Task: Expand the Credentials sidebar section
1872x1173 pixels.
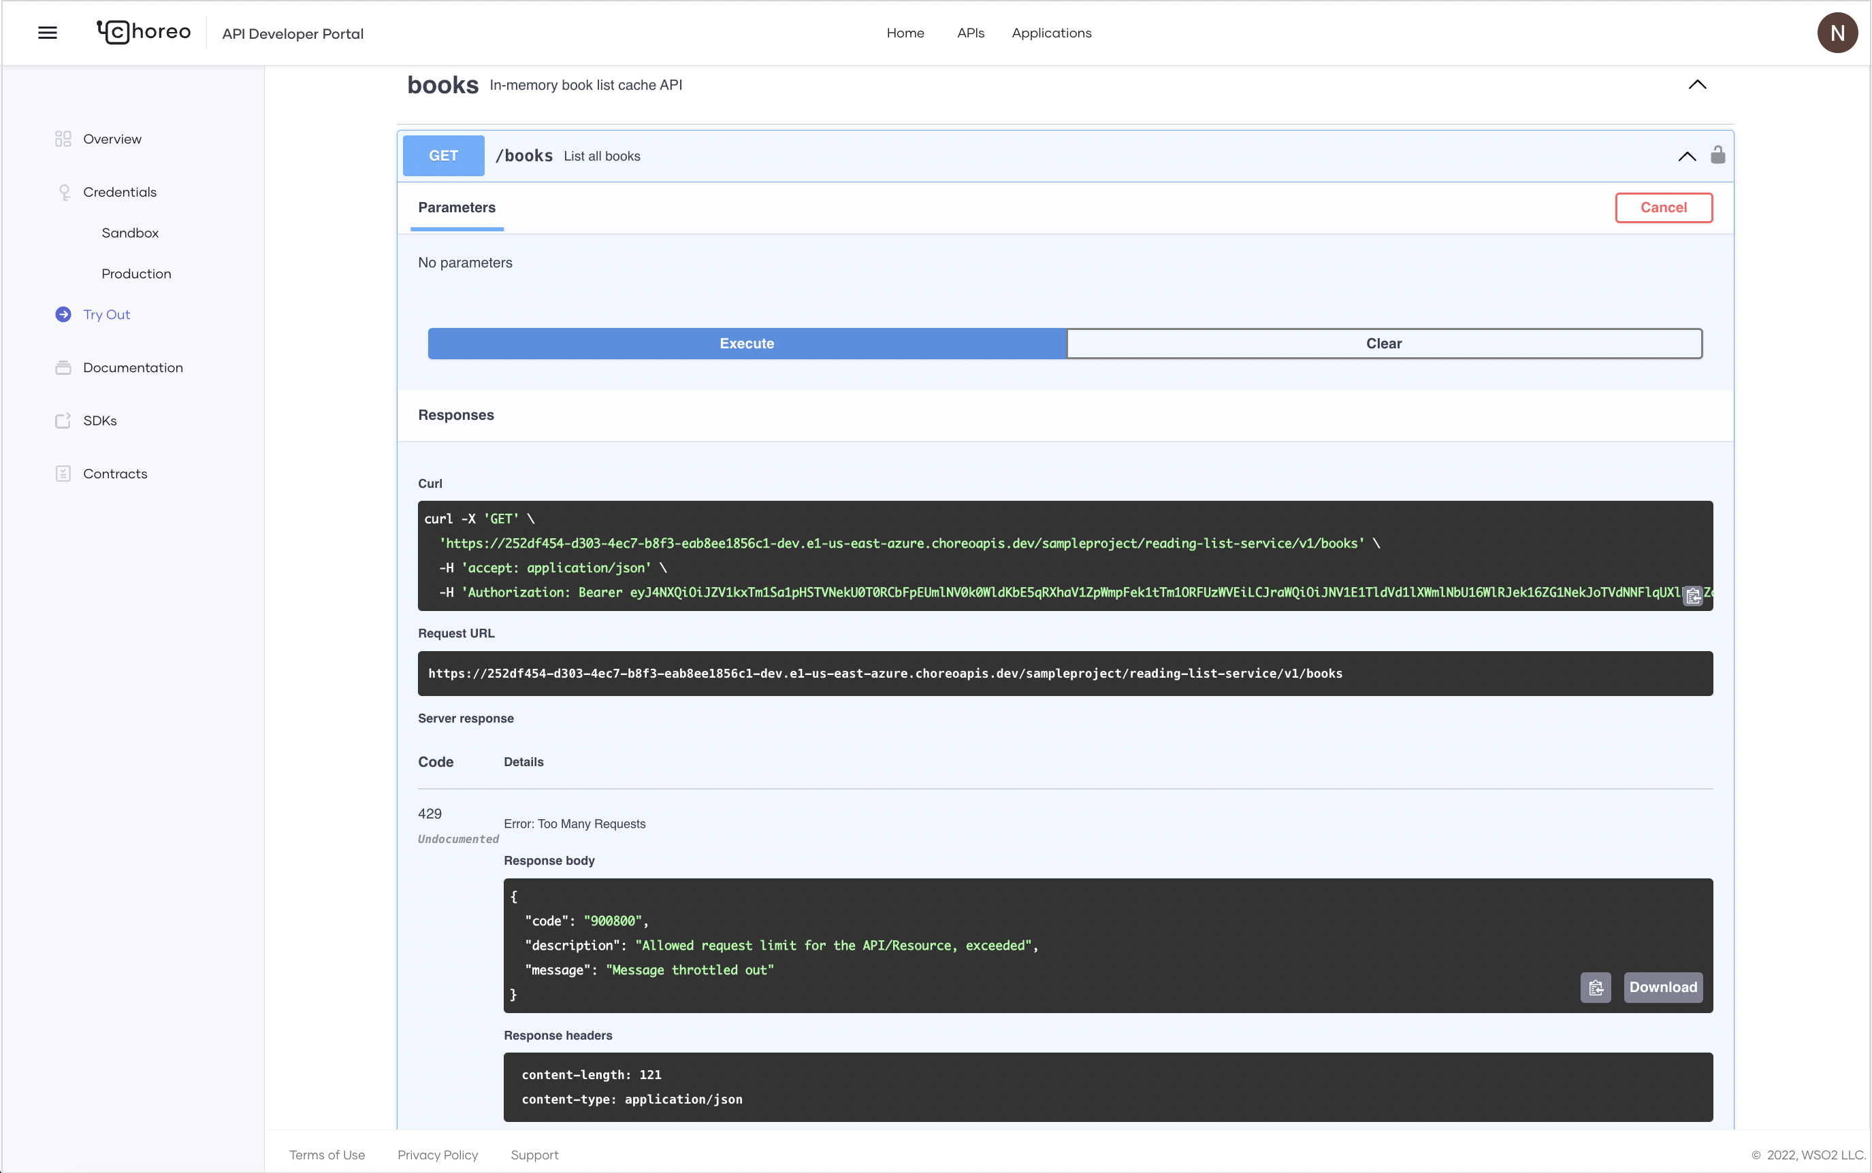Action: pos(120,192)
